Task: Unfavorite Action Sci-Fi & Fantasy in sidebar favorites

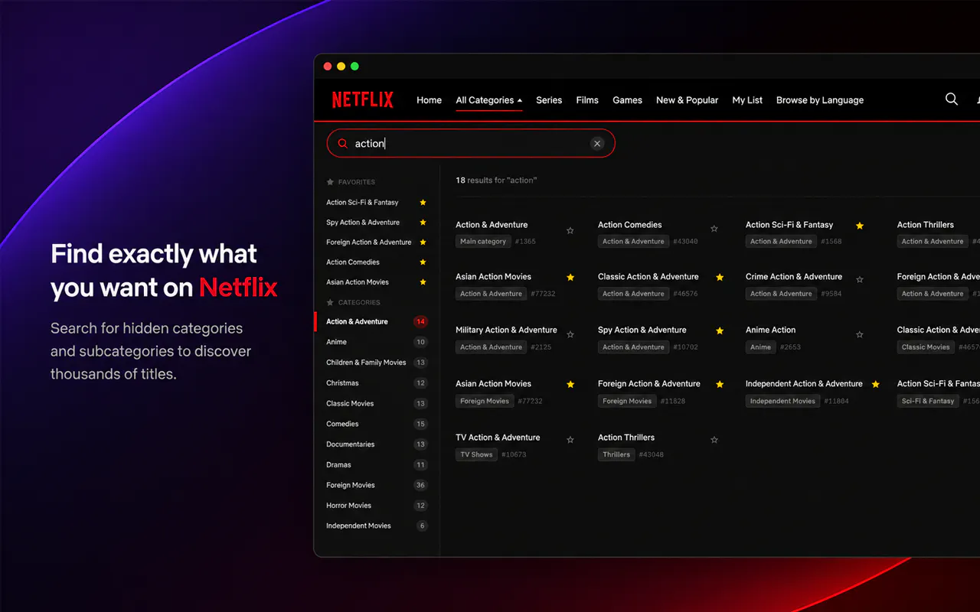Action: pyautogui.click(x=423, y=203)
